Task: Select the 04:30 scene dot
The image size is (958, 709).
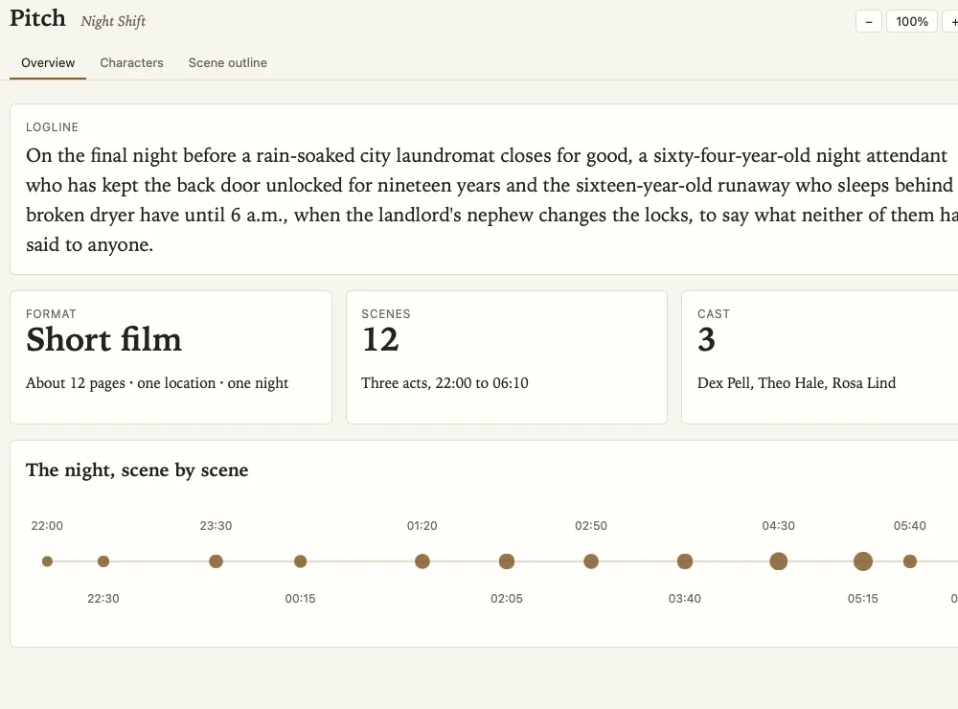Action: (x=778, y=561)
